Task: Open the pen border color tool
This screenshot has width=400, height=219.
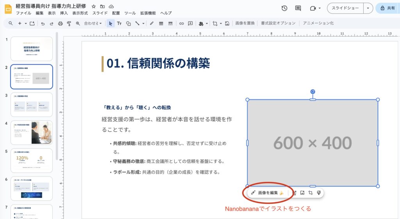Action: click(x=152, y=23)
